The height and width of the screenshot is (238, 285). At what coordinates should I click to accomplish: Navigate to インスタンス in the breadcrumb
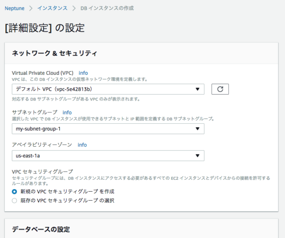52,8
